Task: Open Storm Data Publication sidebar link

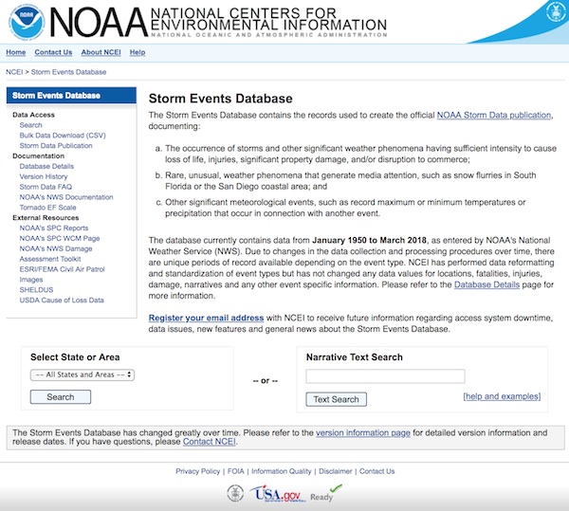Action: (x=56, y=145)
